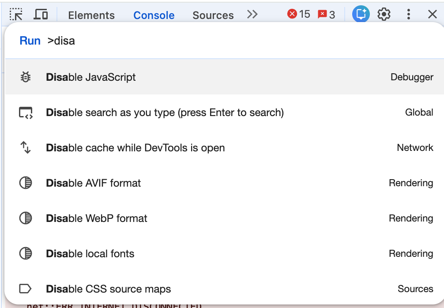Switch to the Sources tab
The height and width of the screenshot is (308, 444).
[x=213, y=15]
